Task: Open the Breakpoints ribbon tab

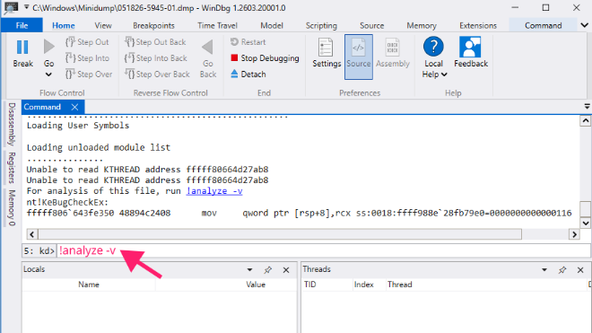Action: point(153,25)
